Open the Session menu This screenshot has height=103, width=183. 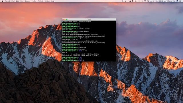pyautogui.click(x=27, y=1)
